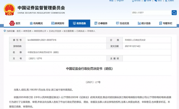This screenshot has height=109, width=179.
Task: Go to the 互动交流 navigation tab
Action: pos(123,23)
